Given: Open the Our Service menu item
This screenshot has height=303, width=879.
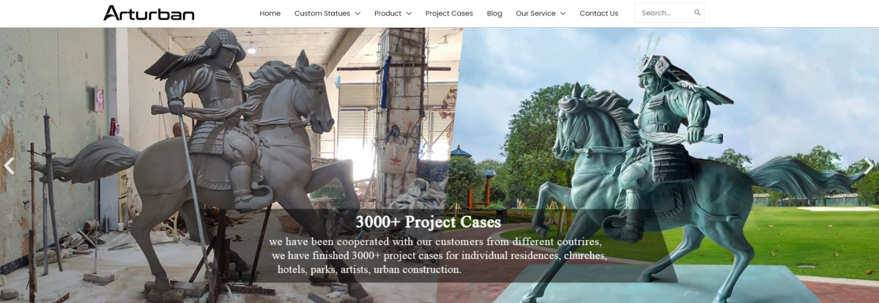Looking at the screenshot, I should click(535, 13).
